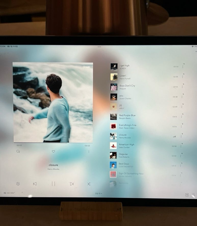Viewport: 197px width, 226px height.
Task: Tap the Disguise album thumbnail
Action: pyautogui.click(x=113, y=155)
